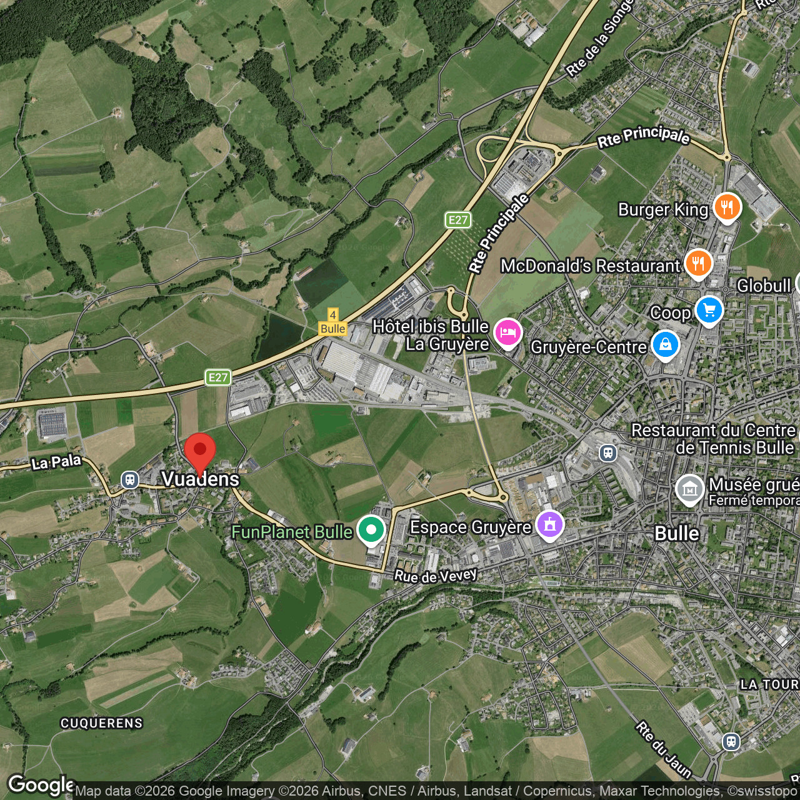Click the Bulle town label
Viewport: 800px width, 800px height.
(x=677, y=534)
